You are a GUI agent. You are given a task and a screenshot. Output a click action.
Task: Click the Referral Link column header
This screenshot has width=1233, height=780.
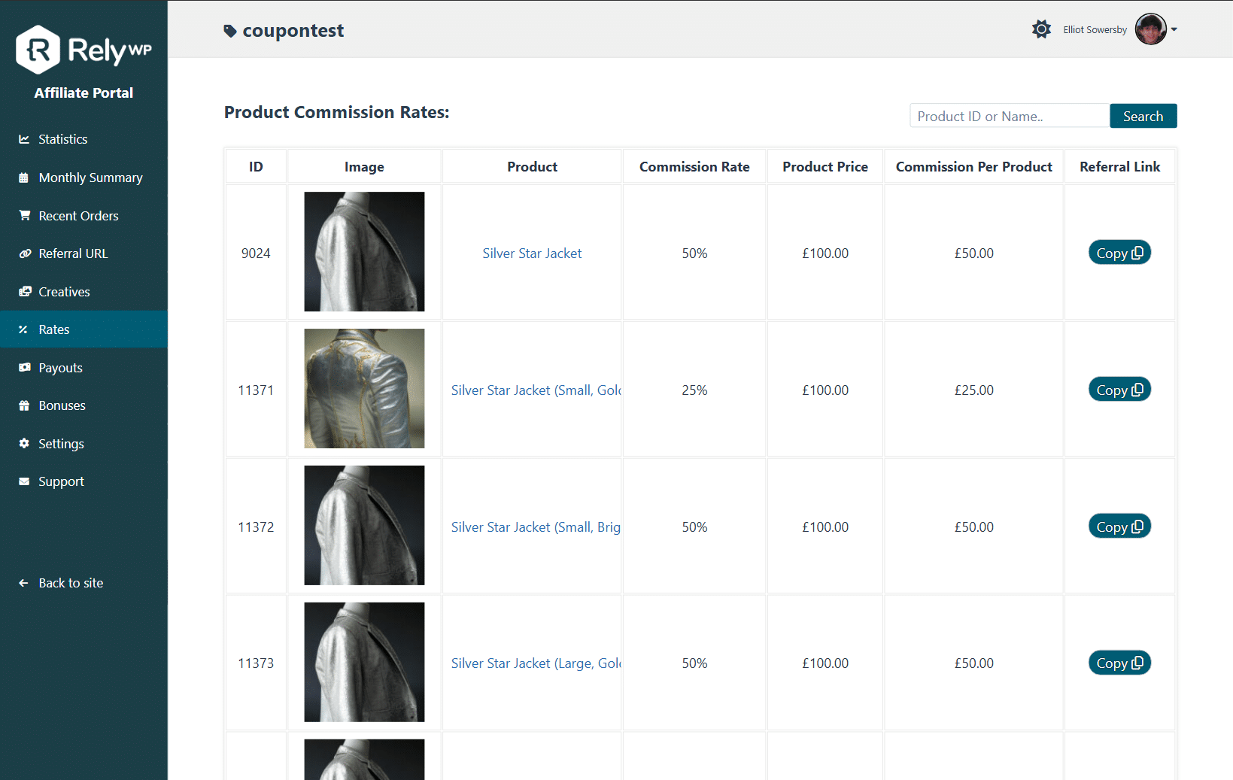click(1119, 167)
